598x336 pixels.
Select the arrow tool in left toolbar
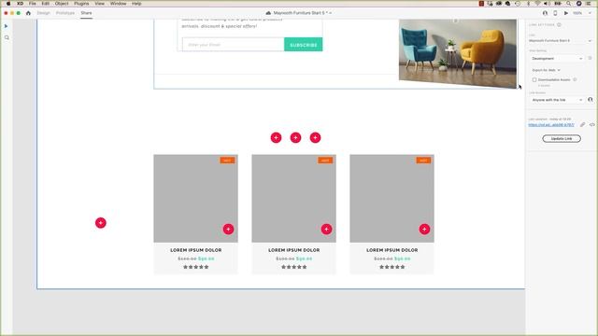click(x=7, y=26)
